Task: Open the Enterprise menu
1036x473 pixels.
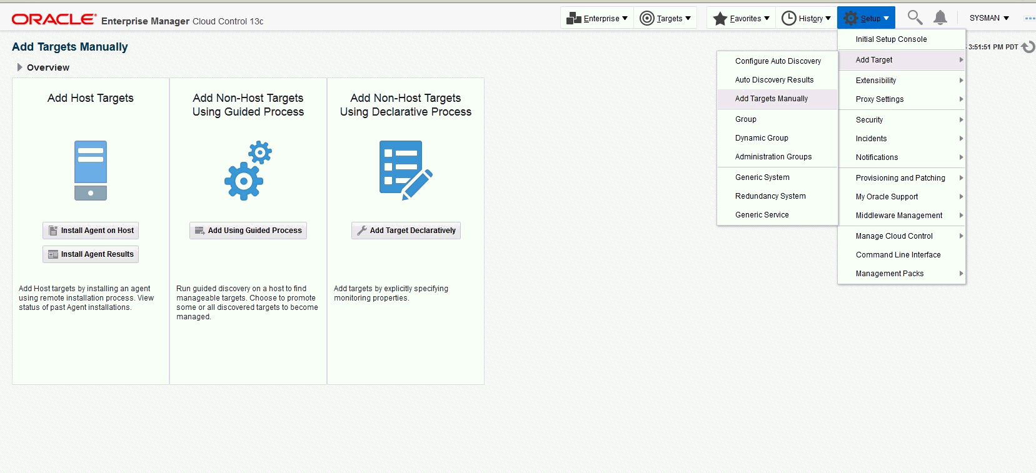Action: pyautogui.click(x=597, y=18)
